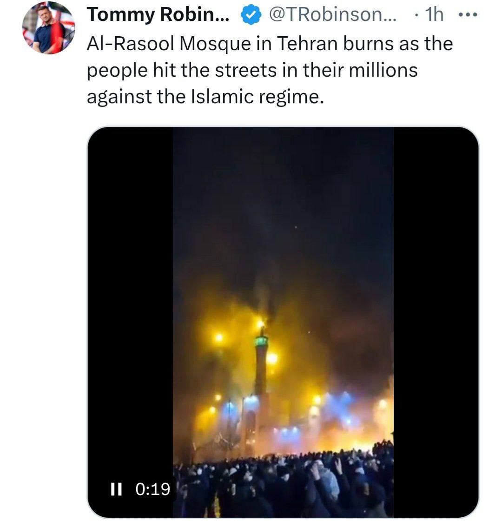This screenshot has width=502, height=528.
Task: Click the display name Tommy Robin...
Action: 158,15
